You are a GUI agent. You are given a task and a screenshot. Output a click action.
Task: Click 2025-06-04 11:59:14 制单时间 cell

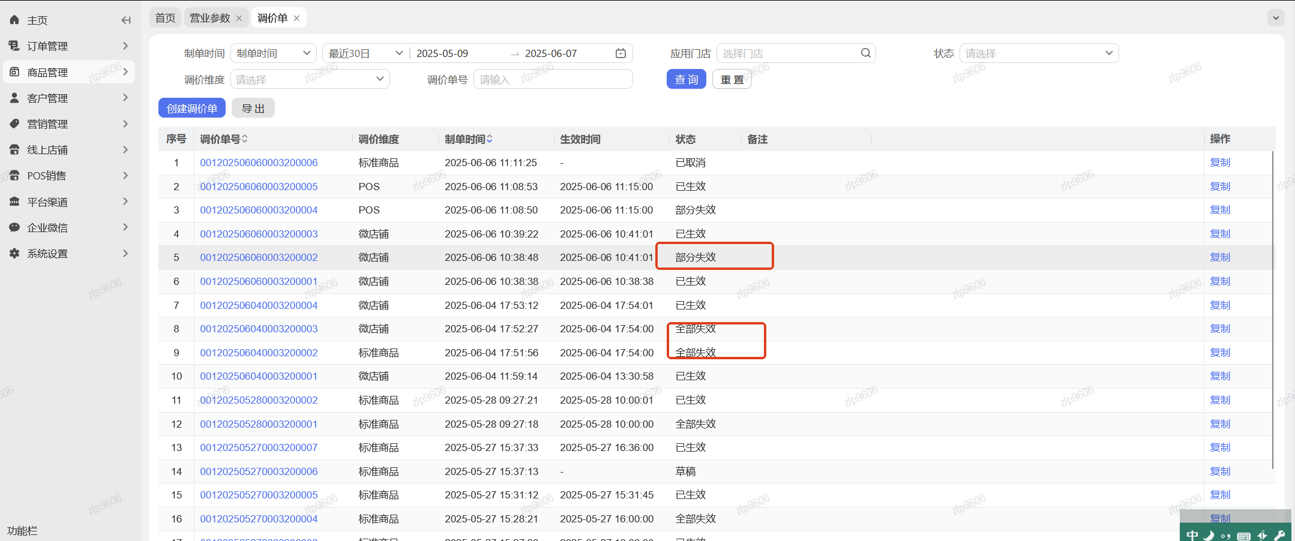click(x=491, y=376)
